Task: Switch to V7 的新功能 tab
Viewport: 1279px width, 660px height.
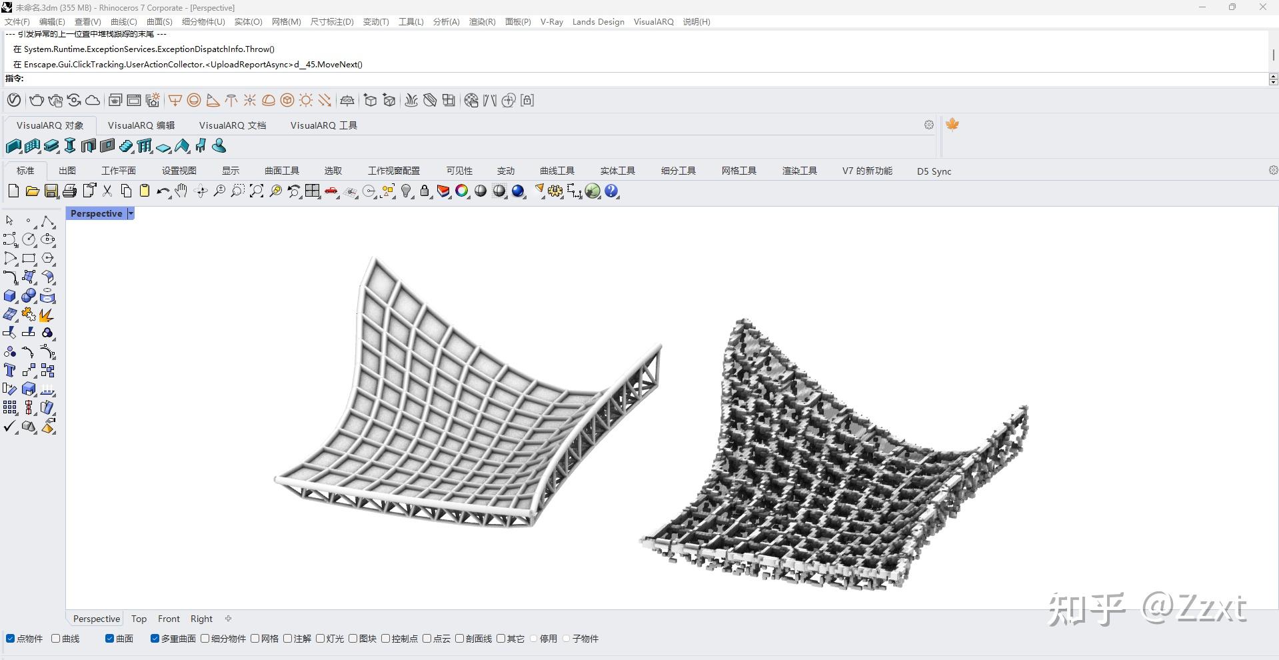Action: coord(867,171)
